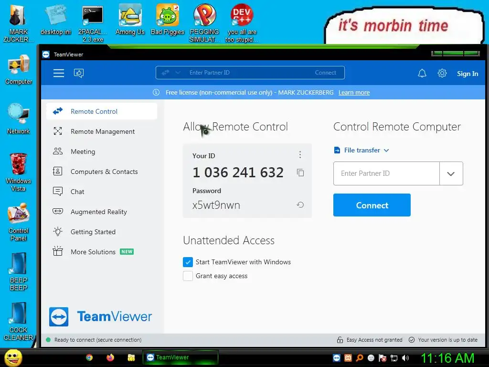Open the notifications bell

422,73
